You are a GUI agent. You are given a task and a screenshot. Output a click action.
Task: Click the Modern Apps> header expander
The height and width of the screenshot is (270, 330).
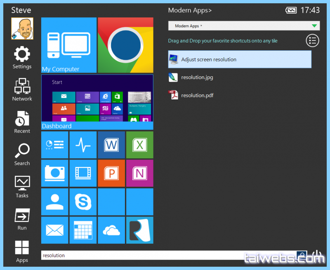coord(190,10)
